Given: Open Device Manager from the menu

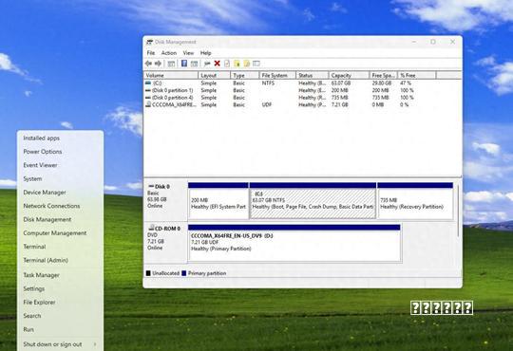Looking at the screenshot, I should (x=61, y=193).
